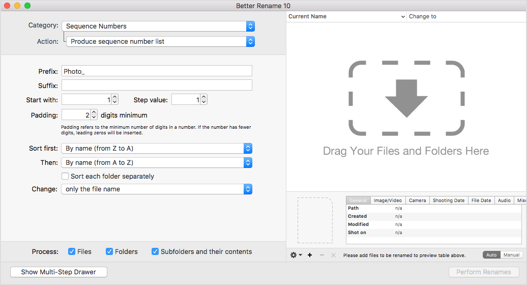Click the Start with number field
The height and width of the screenshot is (285, 527).
86,99
